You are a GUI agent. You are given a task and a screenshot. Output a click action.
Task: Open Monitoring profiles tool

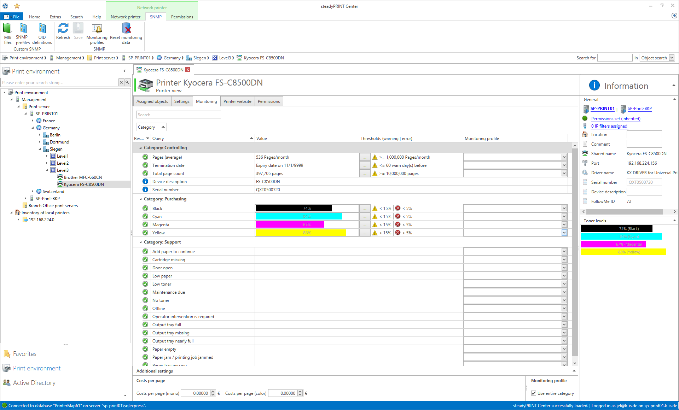[x=97, y=34]
